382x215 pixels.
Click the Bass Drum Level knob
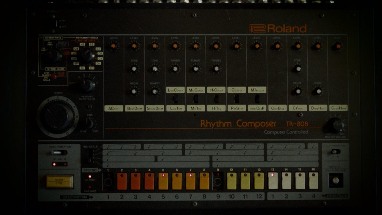(x=134, y=46)
